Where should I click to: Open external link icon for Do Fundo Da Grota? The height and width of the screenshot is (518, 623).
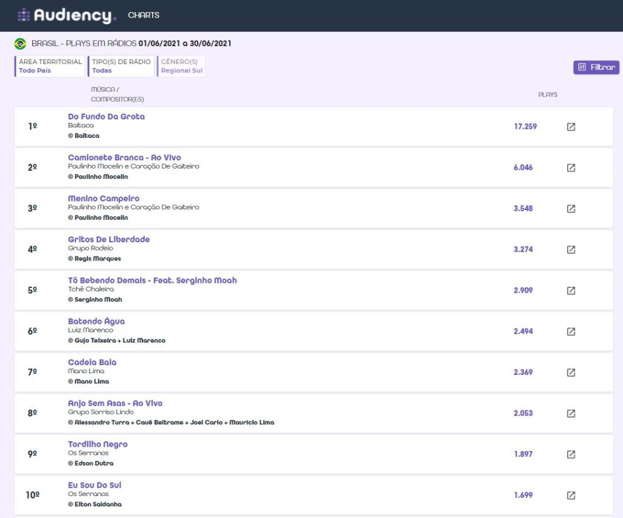click(571, 127)
